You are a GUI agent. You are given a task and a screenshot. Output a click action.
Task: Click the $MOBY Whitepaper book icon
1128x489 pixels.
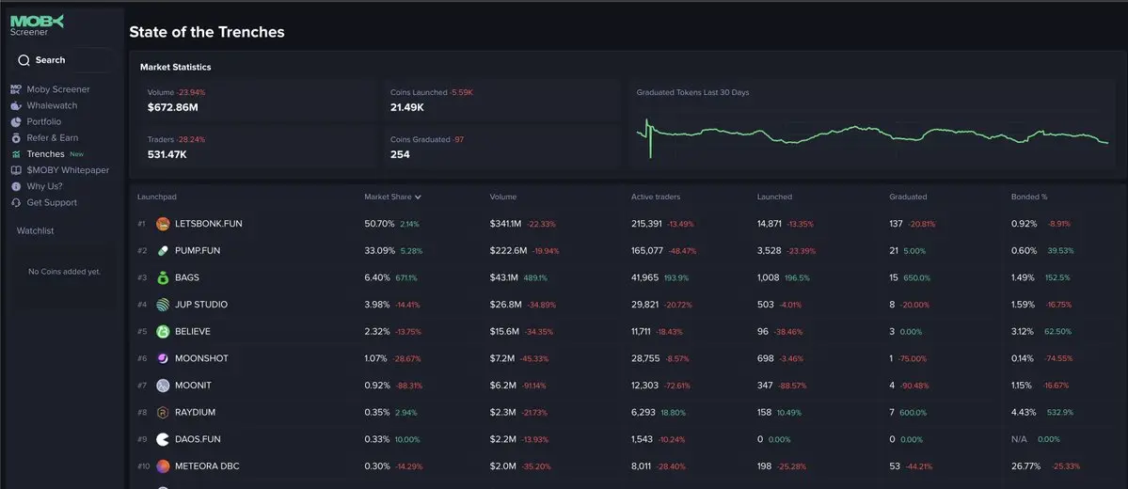(x=16, y=170)
